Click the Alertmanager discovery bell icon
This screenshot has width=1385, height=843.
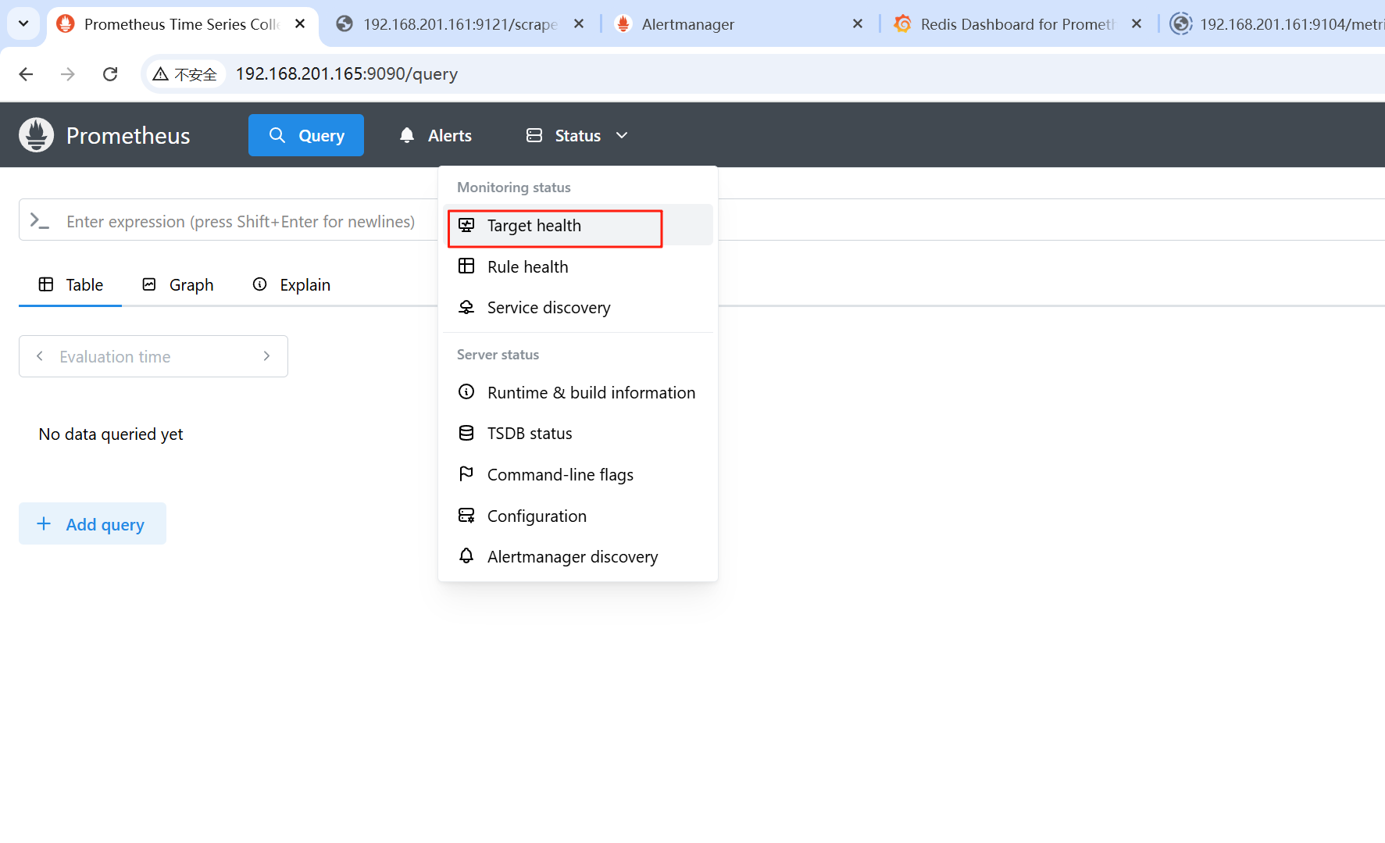pos(466,555)
